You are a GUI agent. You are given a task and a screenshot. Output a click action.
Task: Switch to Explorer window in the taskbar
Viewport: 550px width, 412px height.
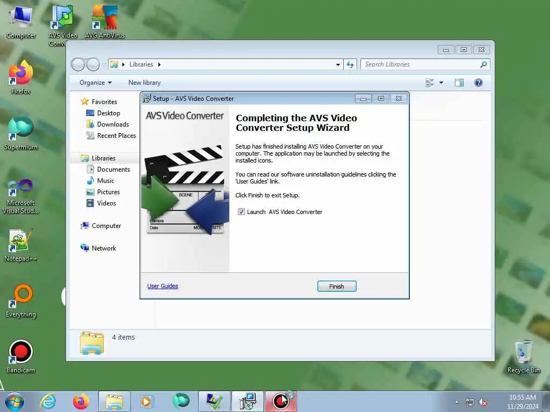[114, 401]
